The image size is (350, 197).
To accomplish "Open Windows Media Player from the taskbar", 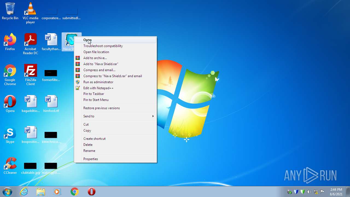I will [57, 192].
